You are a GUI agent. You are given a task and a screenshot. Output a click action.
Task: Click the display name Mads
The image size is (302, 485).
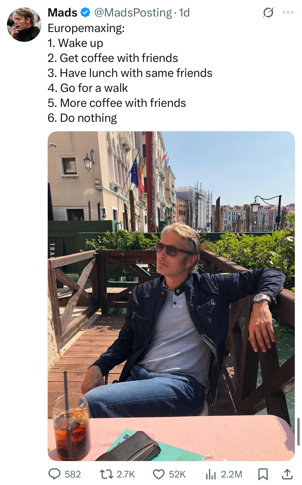tap(62, 12)
